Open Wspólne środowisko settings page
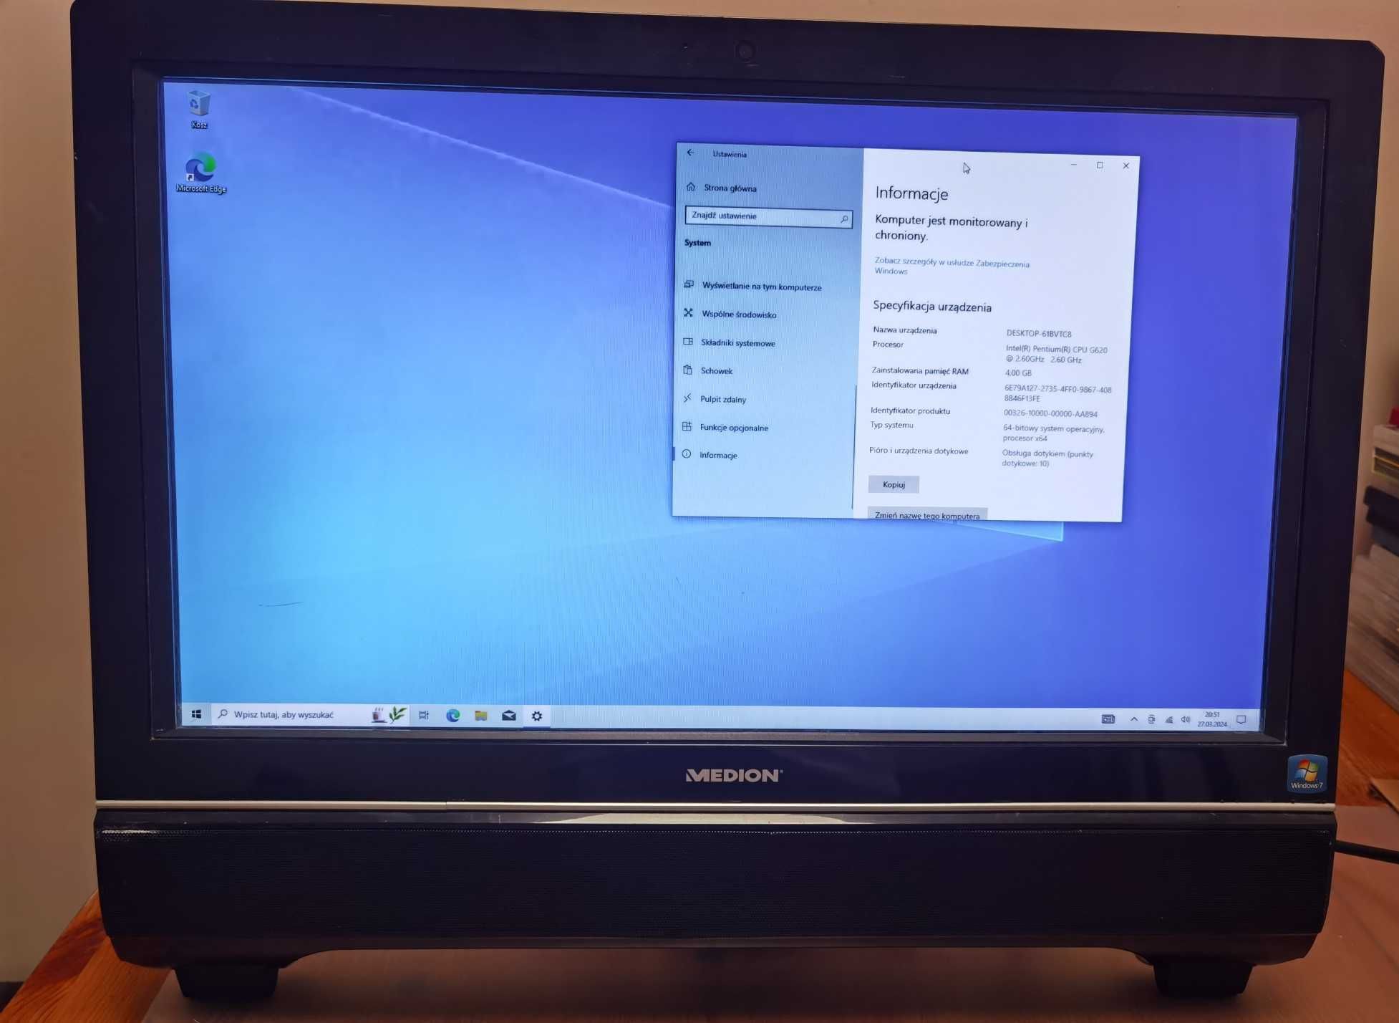 [x=739, y=314]
